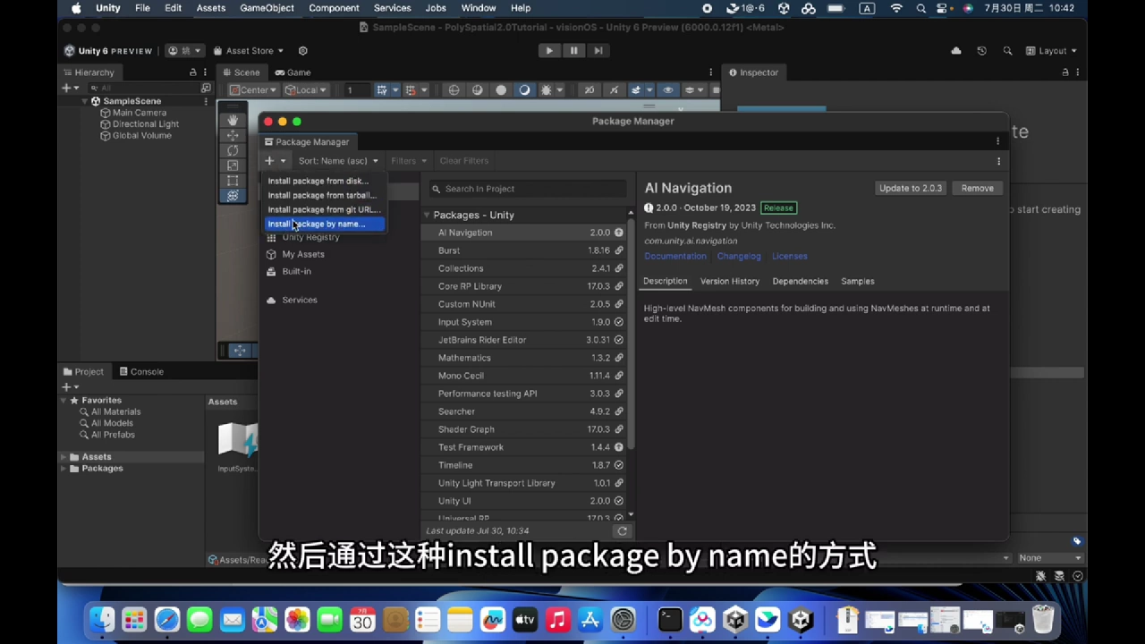Open Finder from the Dock

(102, 619)
